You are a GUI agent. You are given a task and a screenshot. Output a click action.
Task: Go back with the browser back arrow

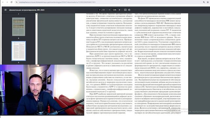click(3, 2)
